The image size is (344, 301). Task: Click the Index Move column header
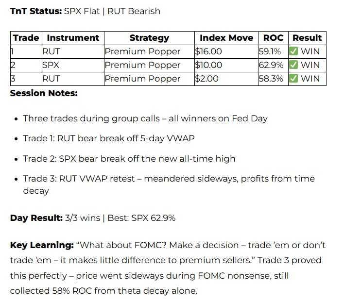(226, 38)
